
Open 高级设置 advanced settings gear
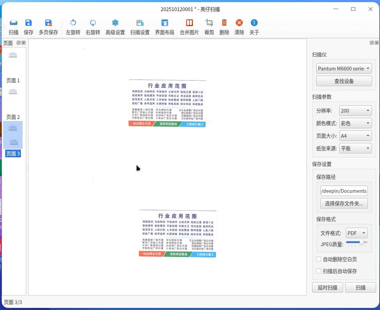(115, 27)
